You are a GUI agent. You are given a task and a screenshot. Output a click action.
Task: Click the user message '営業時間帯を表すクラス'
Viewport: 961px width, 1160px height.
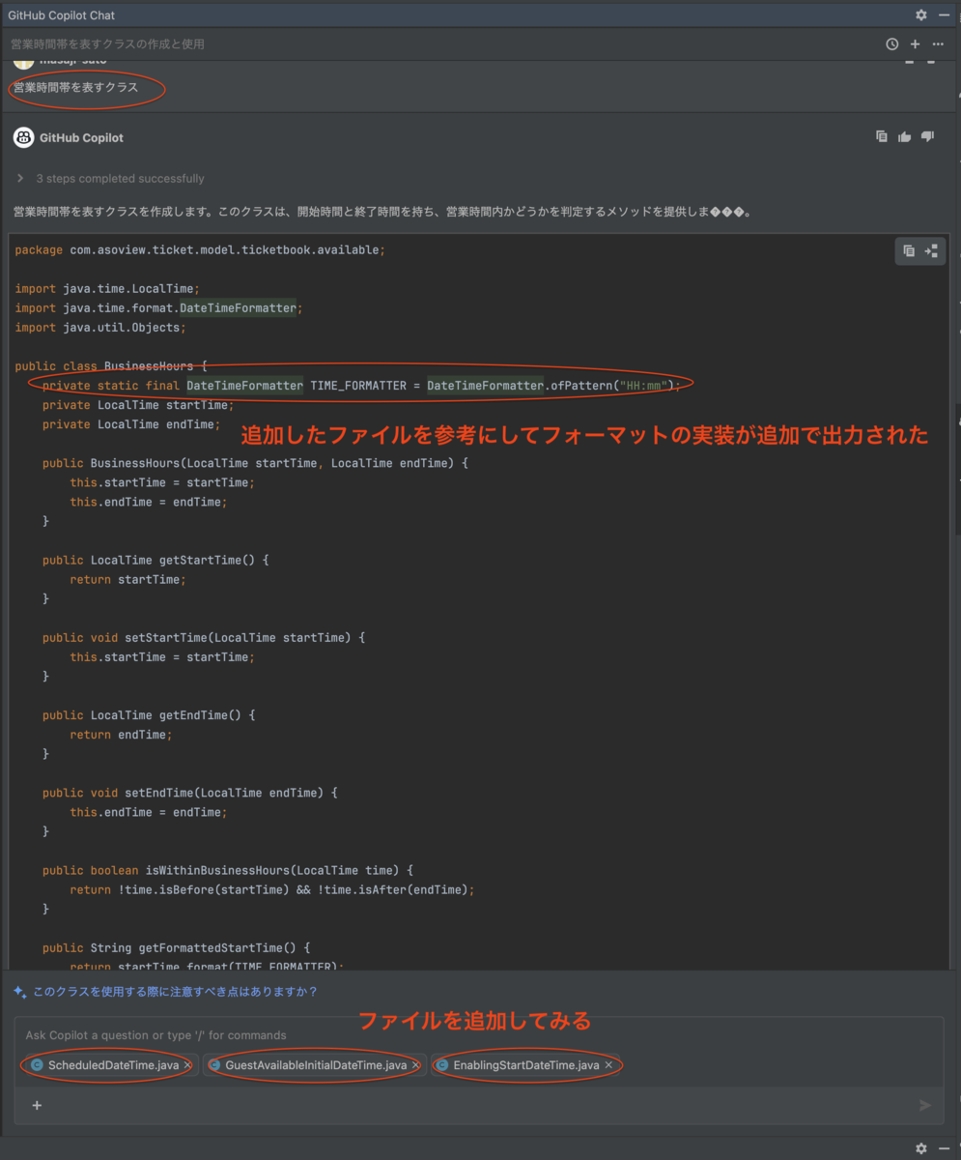pos(75,87)
